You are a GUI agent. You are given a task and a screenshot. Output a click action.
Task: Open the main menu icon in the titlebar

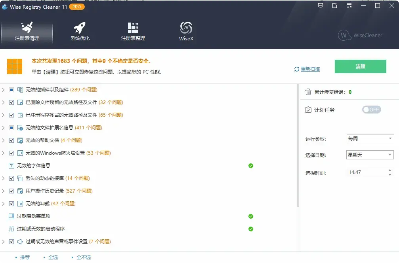(x=348, y=6)
